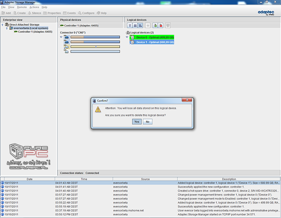Click the last greyed icon in Logical devices toolbar
The image size is (281, 218).
168,25
